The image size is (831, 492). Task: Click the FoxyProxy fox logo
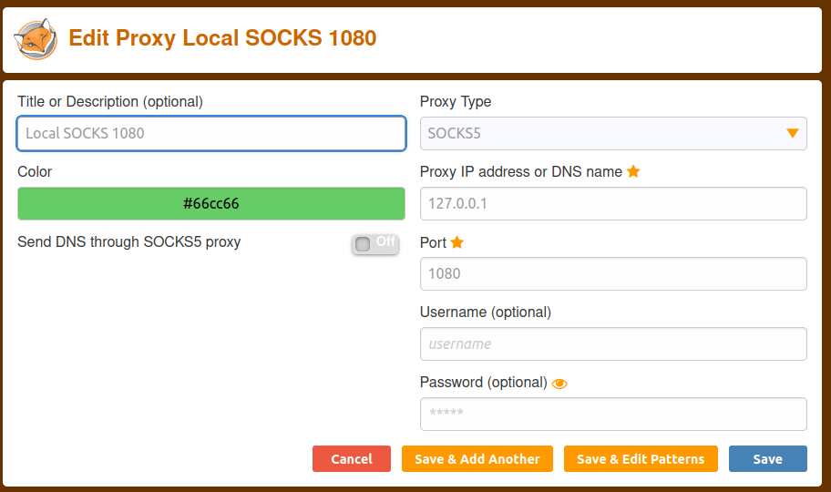(36, 39)
